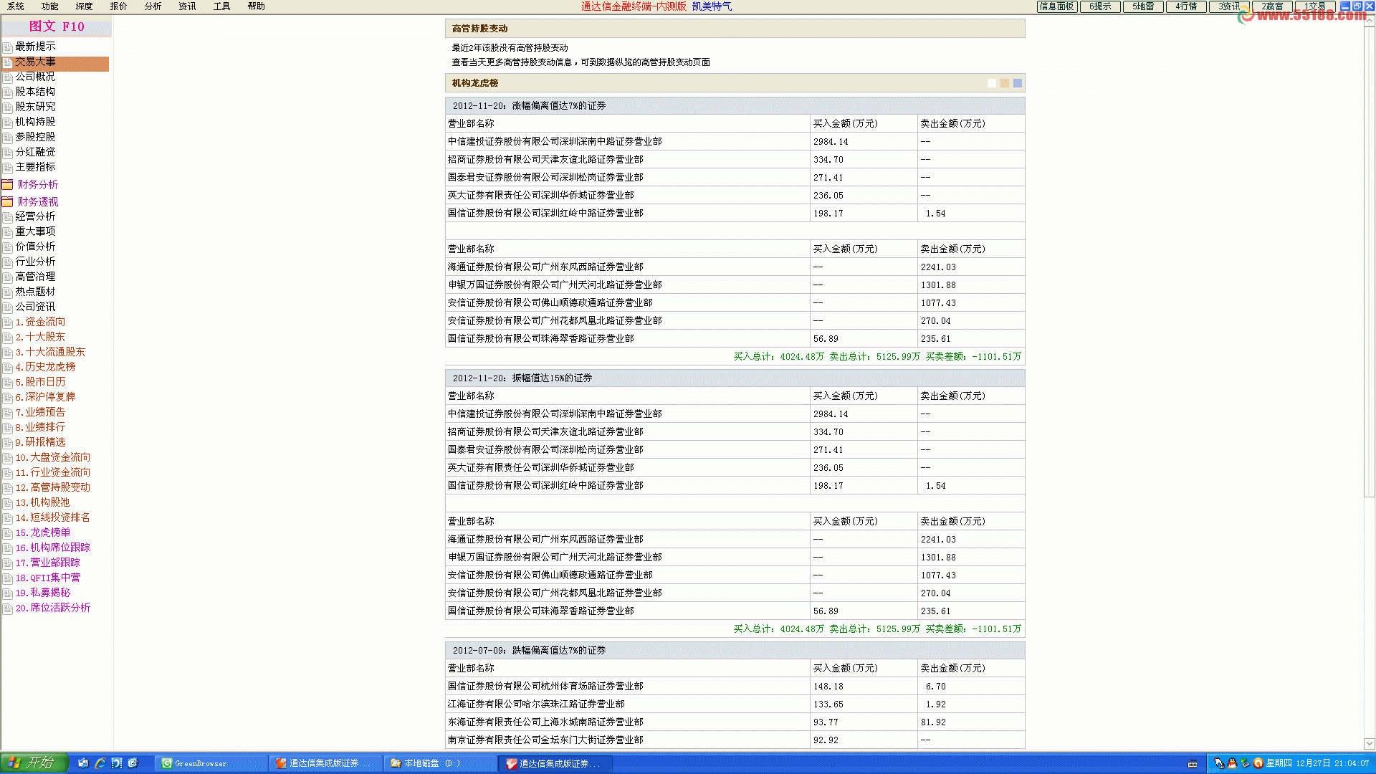Pick the blue theme swatch
Screen dimensions: 1376x774
pyautogui.click(x=1018, y=83)
